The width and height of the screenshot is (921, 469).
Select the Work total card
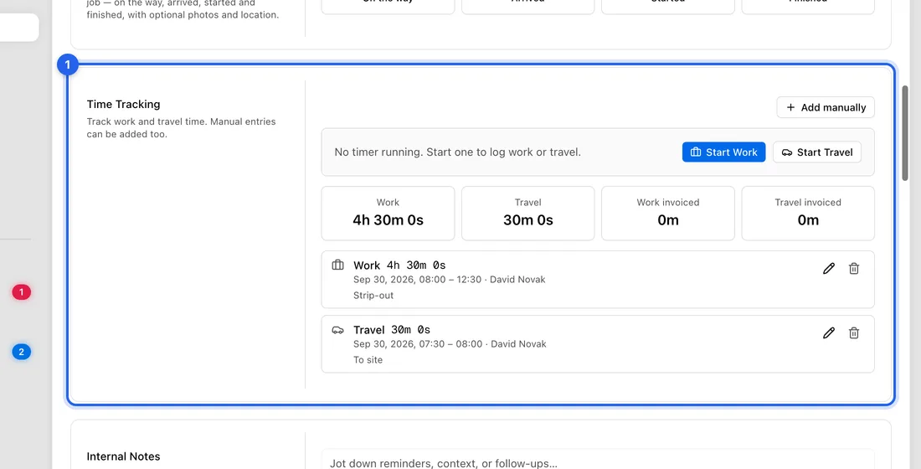pyautogui.click(x=388, y=214)
